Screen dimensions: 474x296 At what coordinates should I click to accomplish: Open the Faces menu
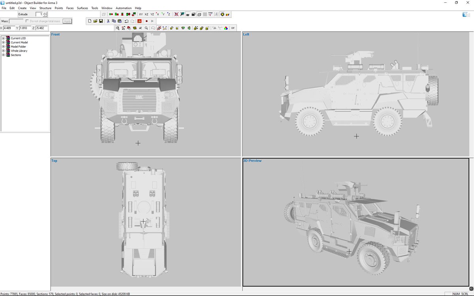[70, 8]
